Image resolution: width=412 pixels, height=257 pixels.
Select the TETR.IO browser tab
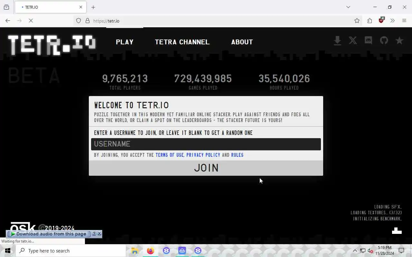coord(50,7)
